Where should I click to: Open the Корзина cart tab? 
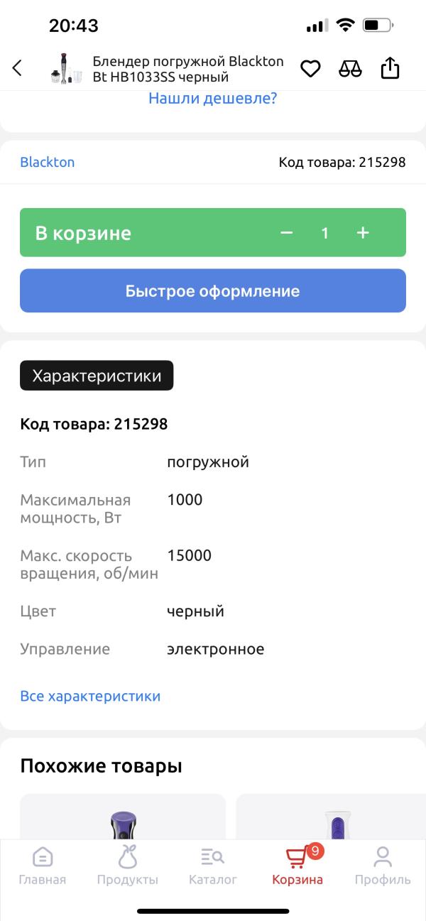coord(297,866)
